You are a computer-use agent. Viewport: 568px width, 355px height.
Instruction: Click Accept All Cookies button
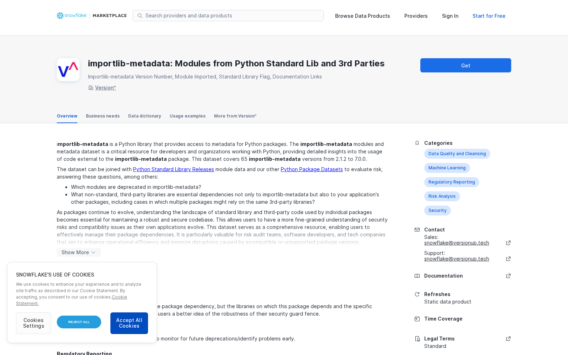coord(129,323)
